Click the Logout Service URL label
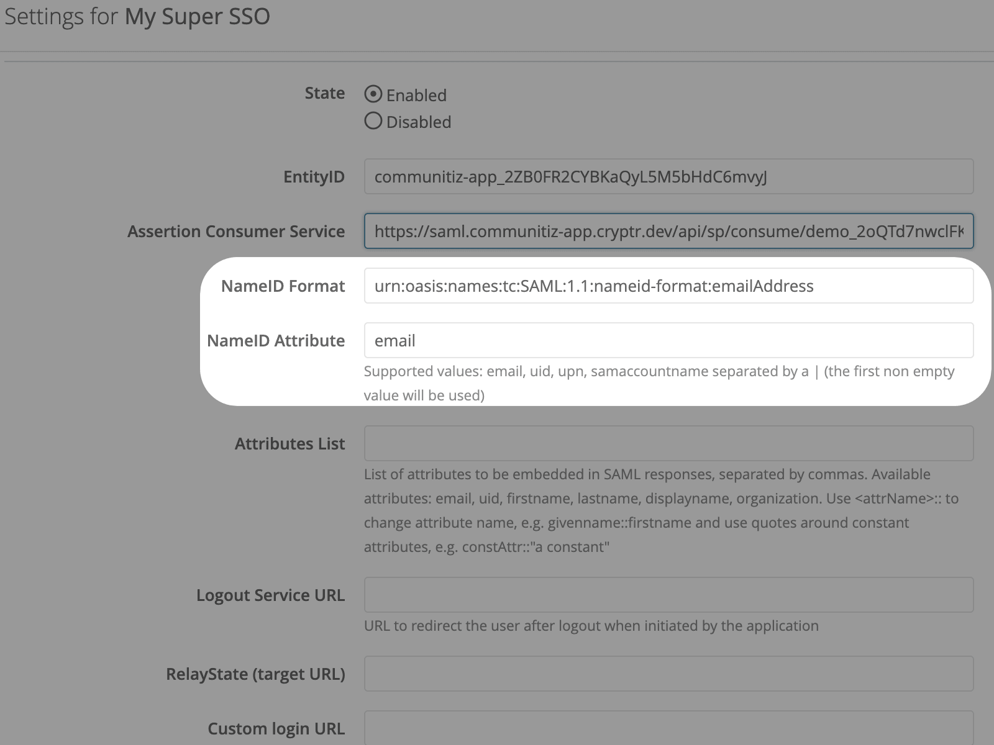 tap(270, 595)
